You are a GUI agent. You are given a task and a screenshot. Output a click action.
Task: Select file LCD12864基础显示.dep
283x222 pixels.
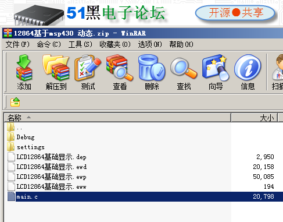tap(52, 157)
